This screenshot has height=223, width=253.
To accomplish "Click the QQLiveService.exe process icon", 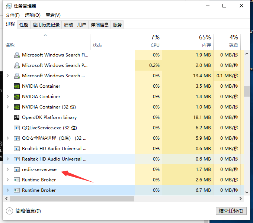I will click(17, 128).
